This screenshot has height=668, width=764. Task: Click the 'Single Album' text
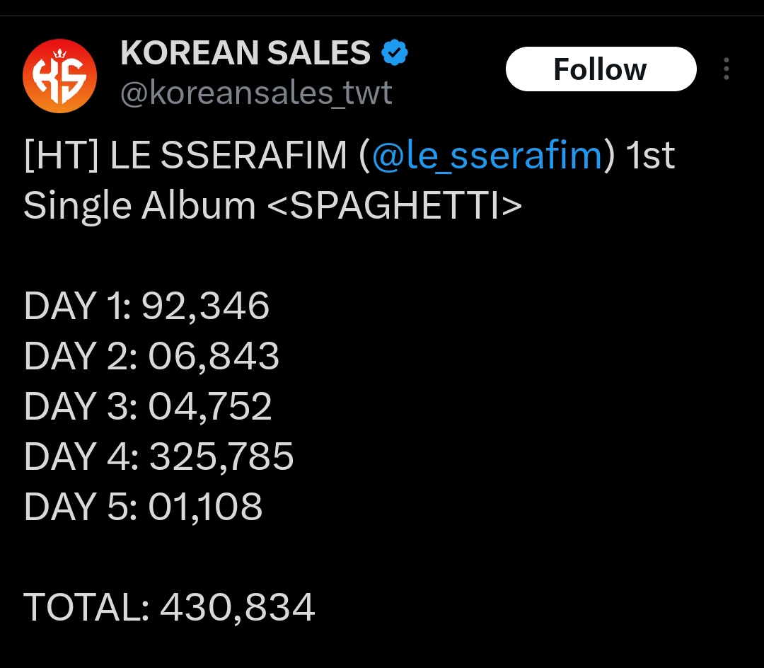[139, 206]
